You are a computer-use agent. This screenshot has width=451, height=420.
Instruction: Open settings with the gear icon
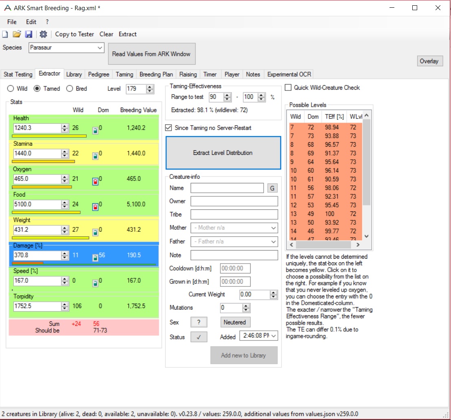(x=43, y=34)
